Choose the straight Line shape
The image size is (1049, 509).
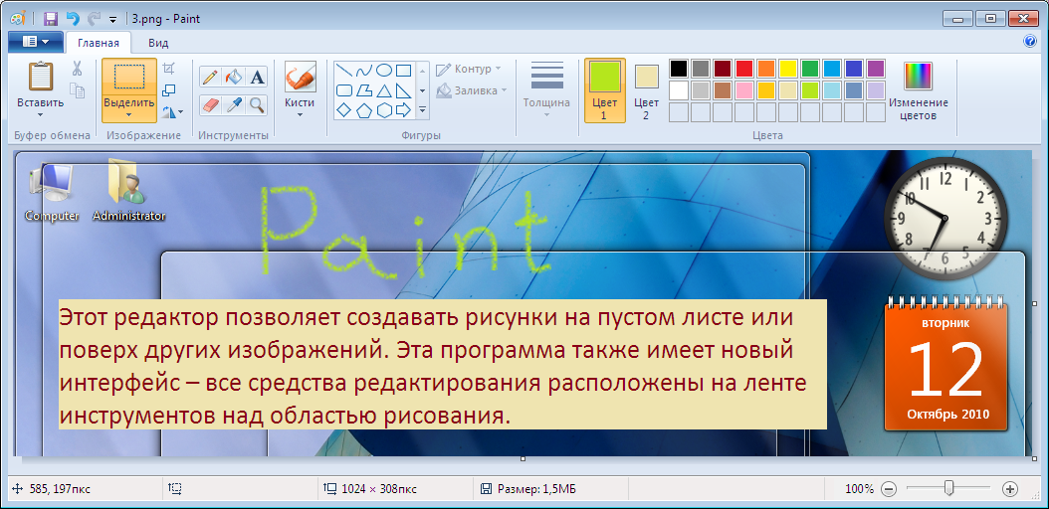[344, 71]
